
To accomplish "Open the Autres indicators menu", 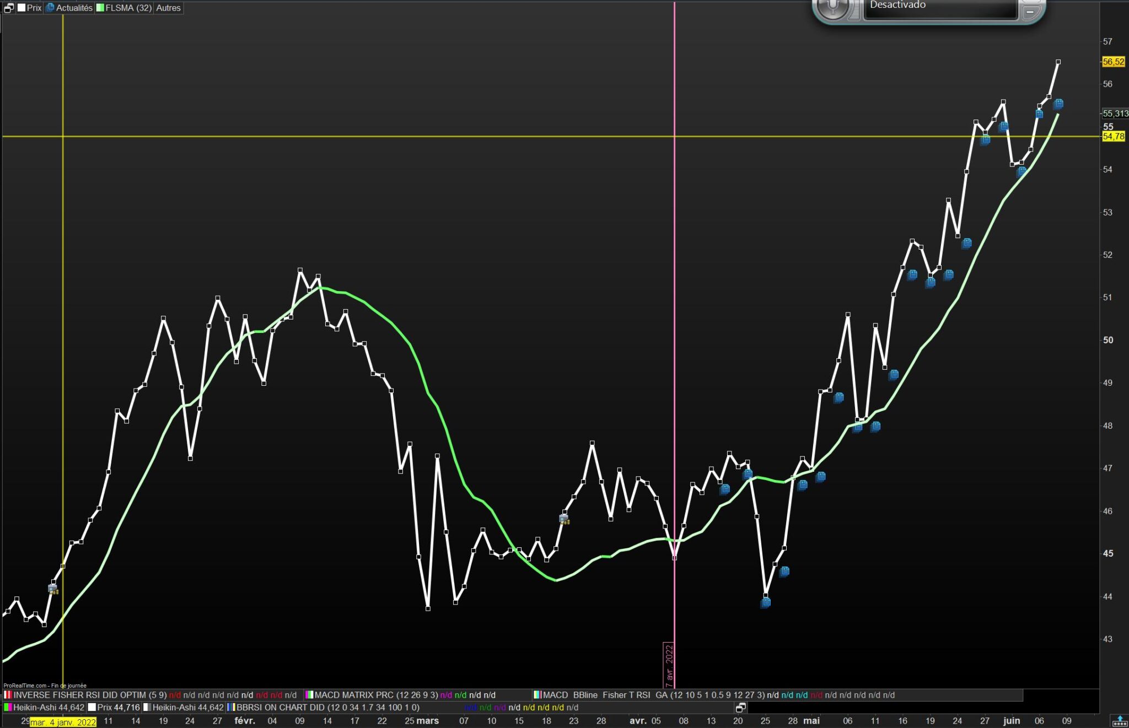I will 168,8.
